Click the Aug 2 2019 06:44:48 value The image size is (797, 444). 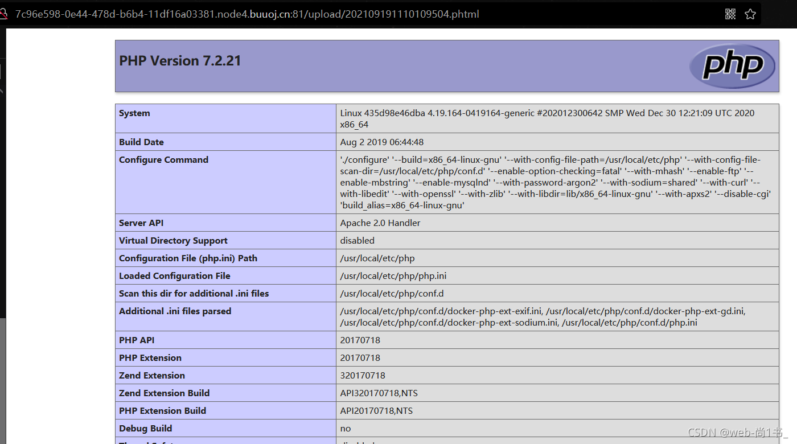[382, 142]
